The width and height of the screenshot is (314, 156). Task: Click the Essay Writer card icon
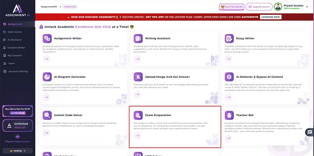[229, 39]
